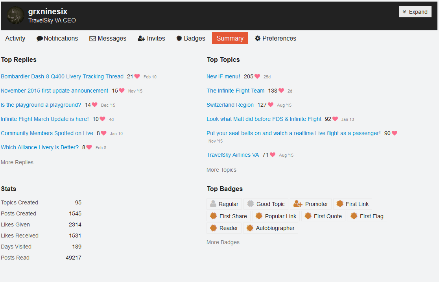Image resolution: width=439 pixels, height=282 pixels.
Task: Click heart icon beside Community Members Spotted
Action: [x=103, y=133]
